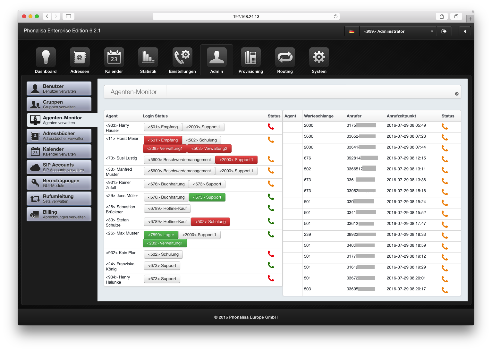Click the red phone status icon for Henry Halunke
Viewport: 492px width, 351px height.
[x=271, y=278]
